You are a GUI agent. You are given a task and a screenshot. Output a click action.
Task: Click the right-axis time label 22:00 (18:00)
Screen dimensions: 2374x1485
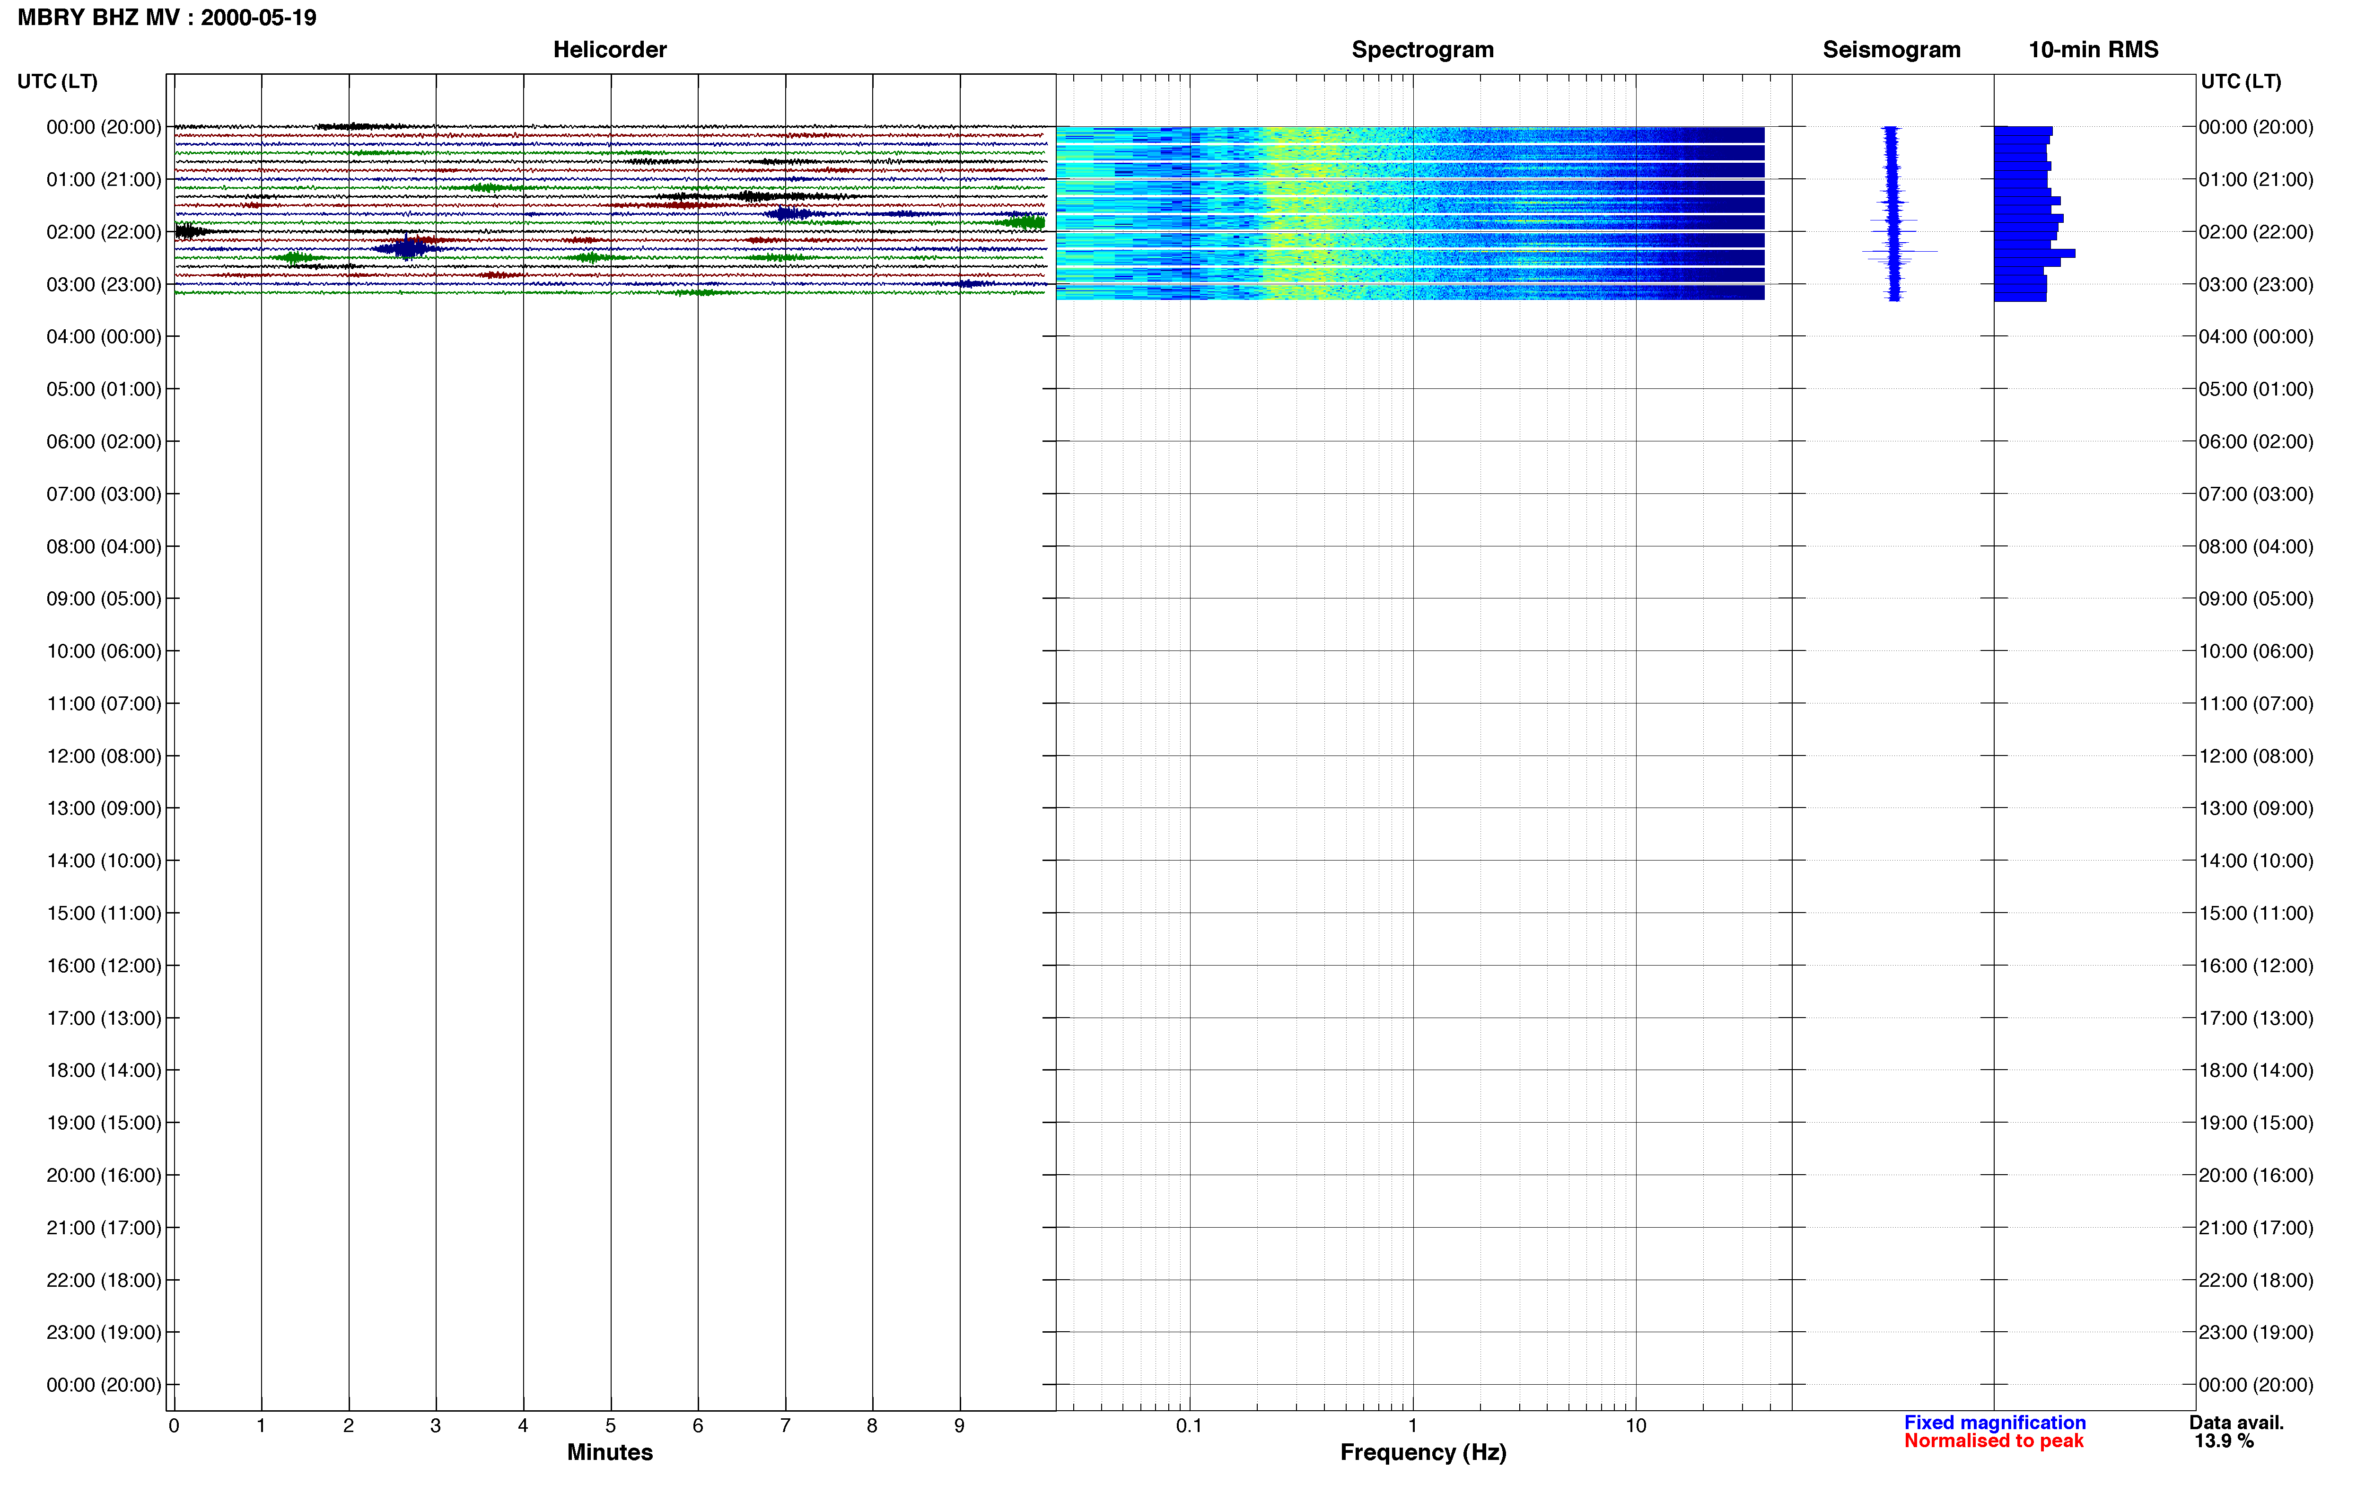2256,1280
